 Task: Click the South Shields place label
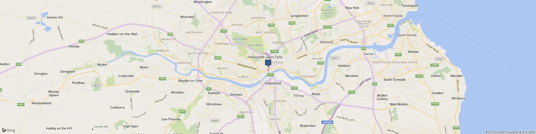point(407,35)
